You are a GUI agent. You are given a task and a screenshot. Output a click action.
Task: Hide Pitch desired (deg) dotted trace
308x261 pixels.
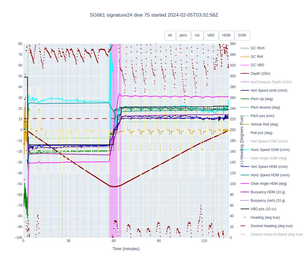(265, 107)
